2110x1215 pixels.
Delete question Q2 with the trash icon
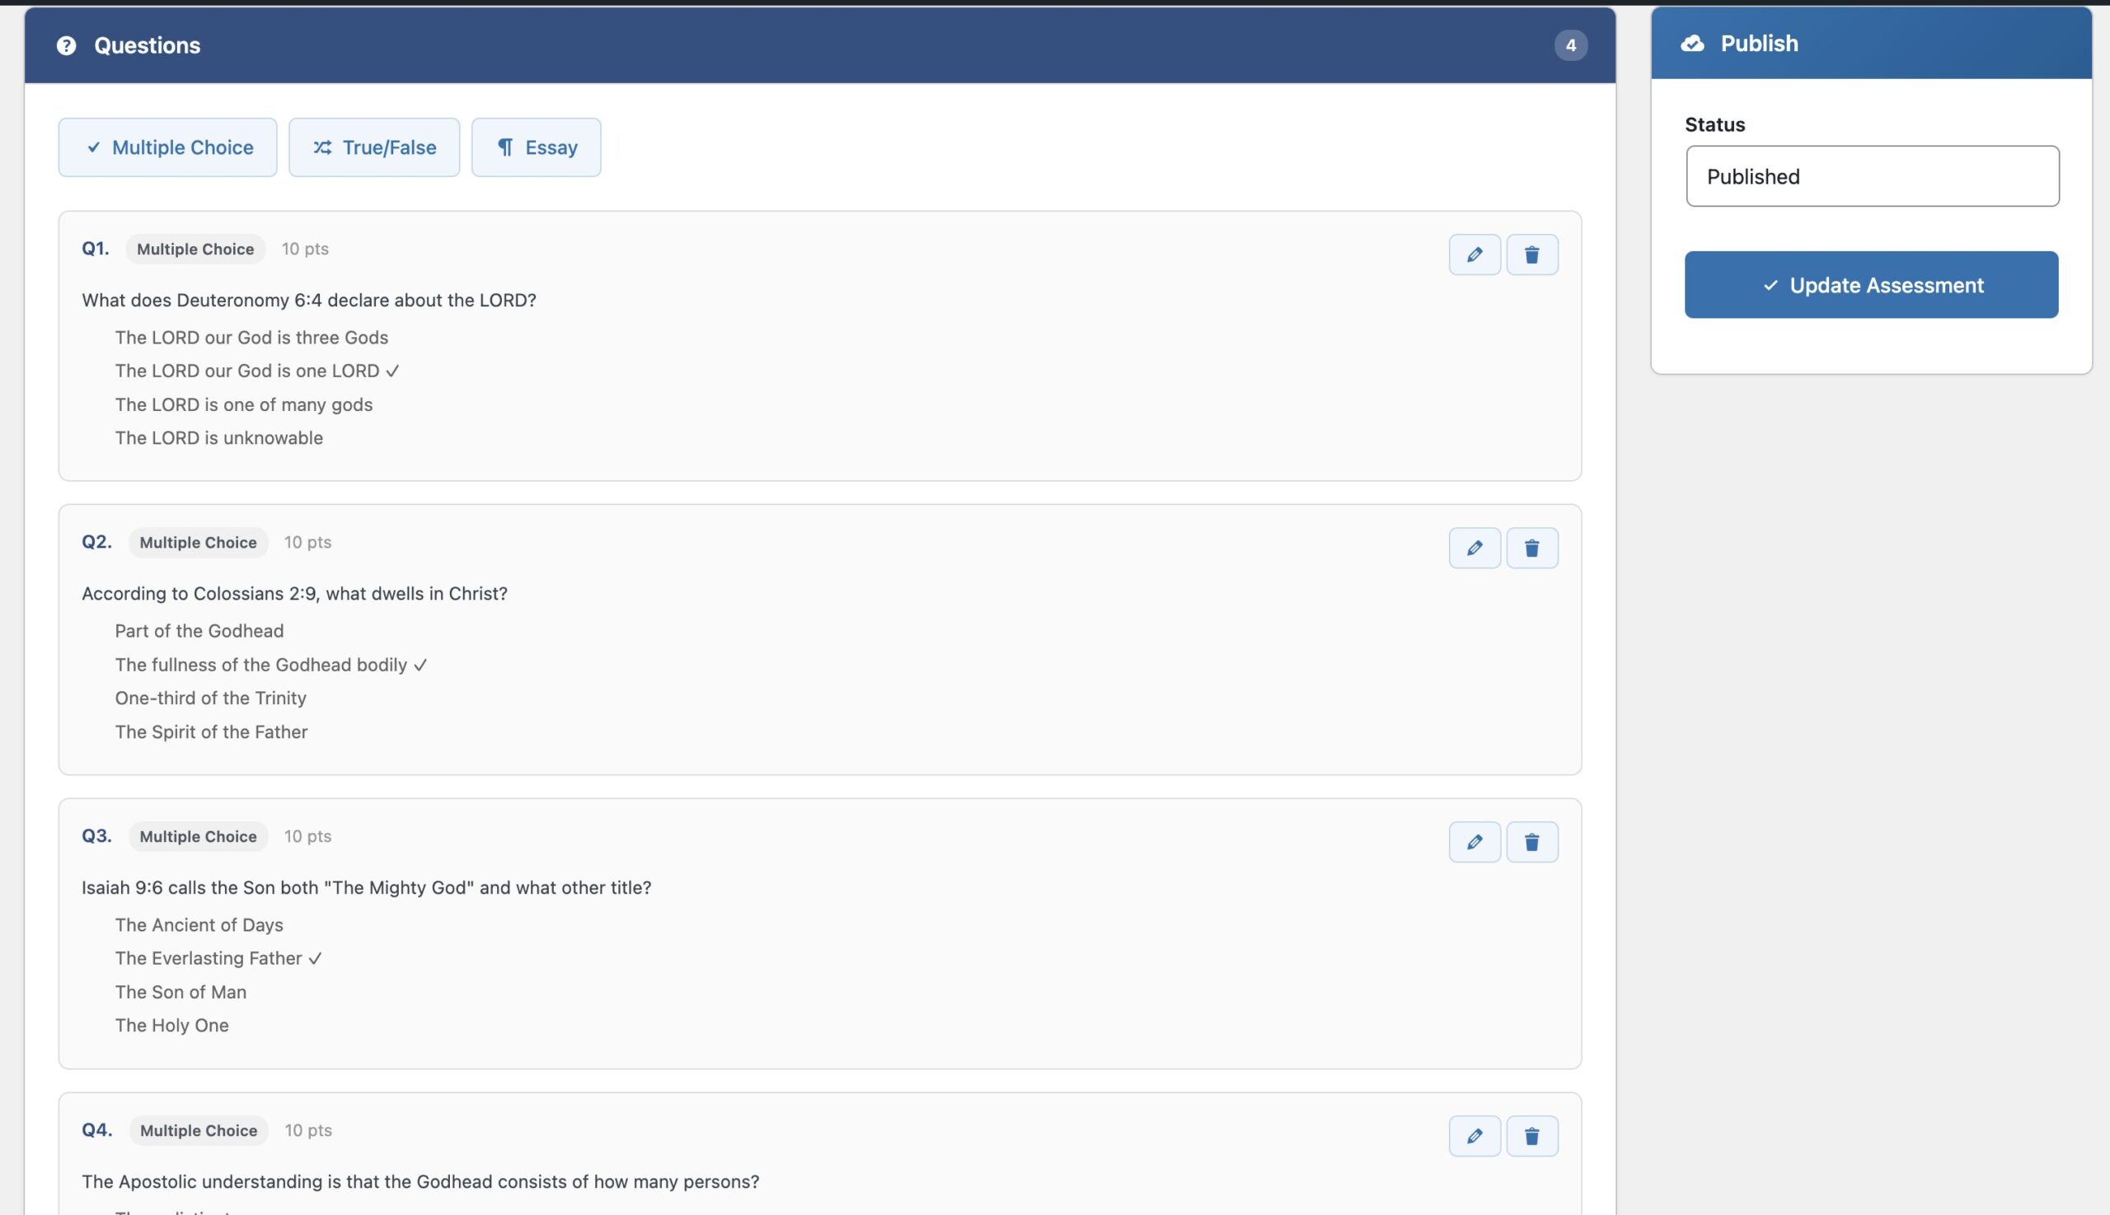coord(1531,548)
